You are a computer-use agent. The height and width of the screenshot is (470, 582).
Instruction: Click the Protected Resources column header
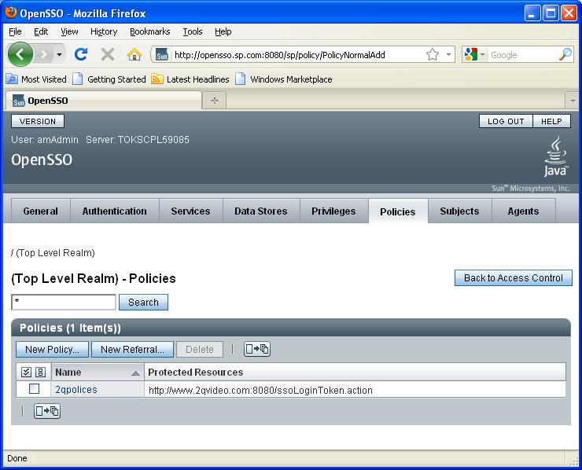tap(195, 372)
